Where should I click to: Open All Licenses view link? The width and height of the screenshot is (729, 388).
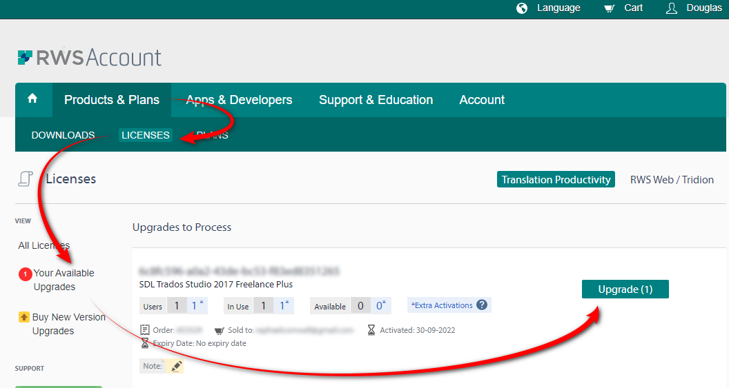coord(44,245)
